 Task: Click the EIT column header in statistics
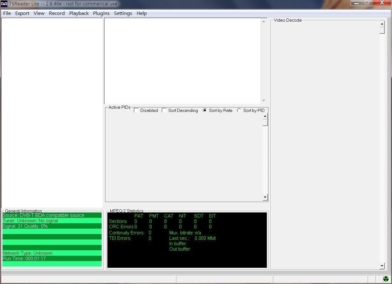[212, 216]
